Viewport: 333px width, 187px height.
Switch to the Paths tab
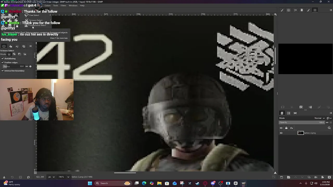[295, 113]
